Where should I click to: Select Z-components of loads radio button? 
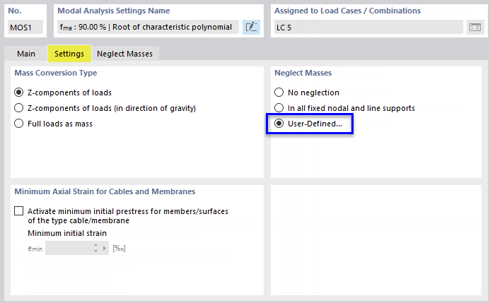pos(19,93)
